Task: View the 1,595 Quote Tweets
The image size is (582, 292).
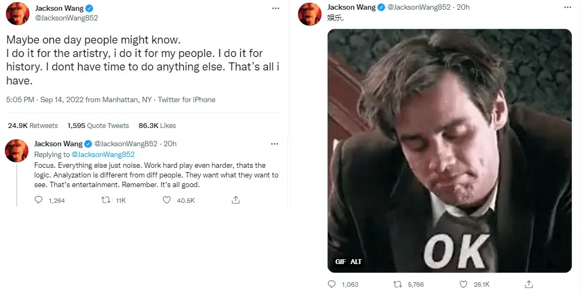Action: pos(98,126)
